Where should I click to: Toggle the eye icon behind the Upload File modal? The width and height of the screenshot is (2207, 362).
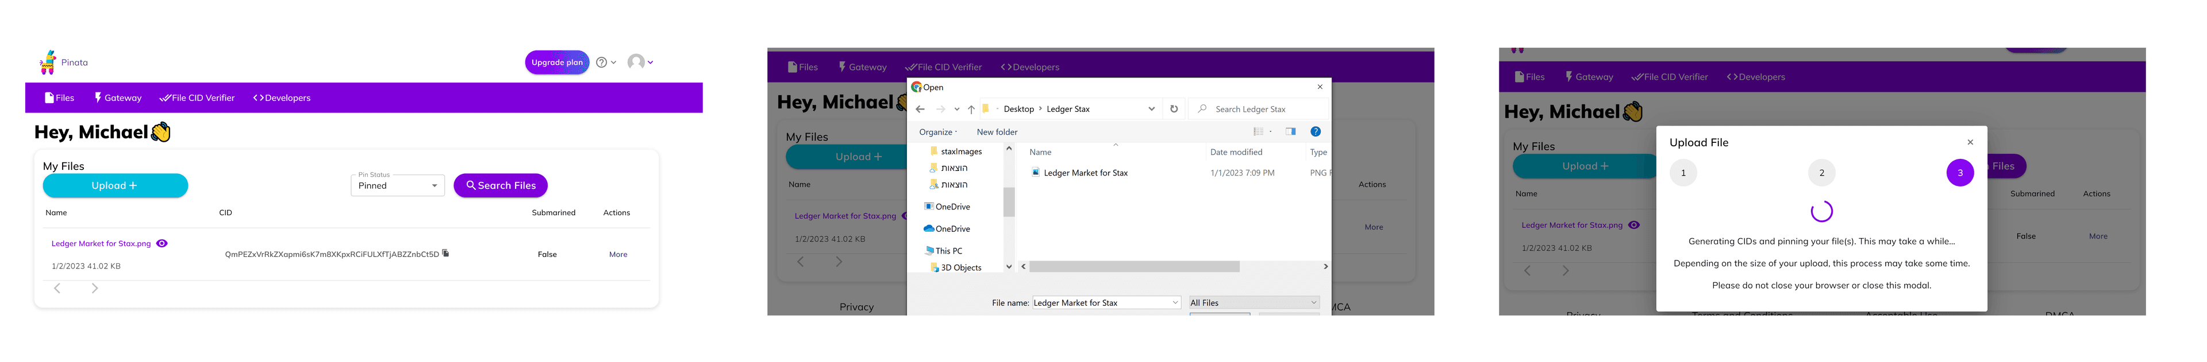tap(1634, 225)
